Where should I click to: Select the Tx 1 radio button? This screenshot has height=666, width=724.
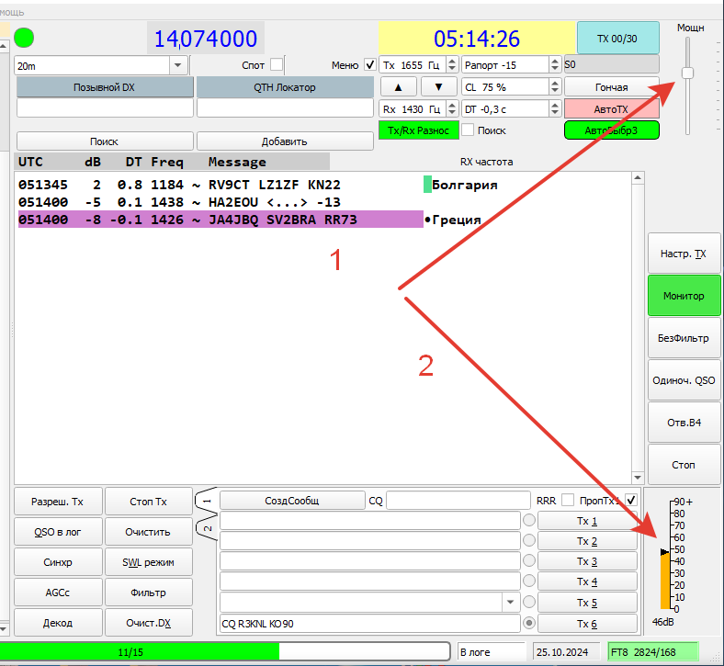(529, 520)
